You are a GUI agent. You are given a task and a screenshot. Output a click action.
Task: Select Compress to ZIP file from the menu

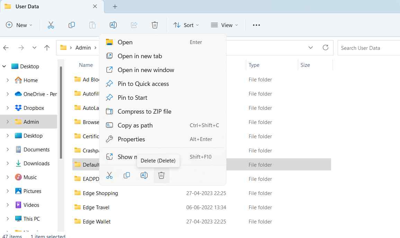point(144,111)
